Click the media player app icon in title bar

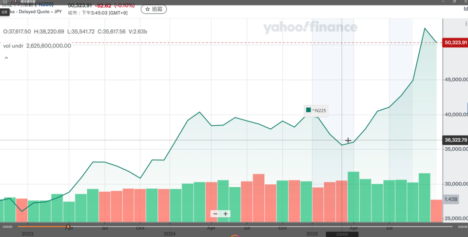[x=16, y=2]
